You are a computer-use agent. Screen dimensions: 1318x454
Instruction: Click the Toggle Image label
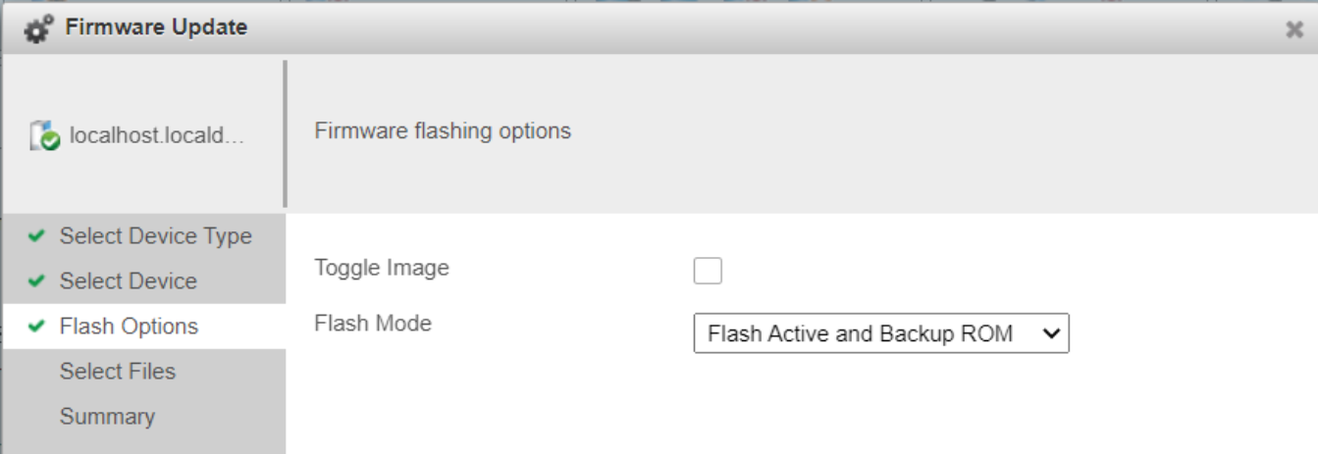[382, 267]
